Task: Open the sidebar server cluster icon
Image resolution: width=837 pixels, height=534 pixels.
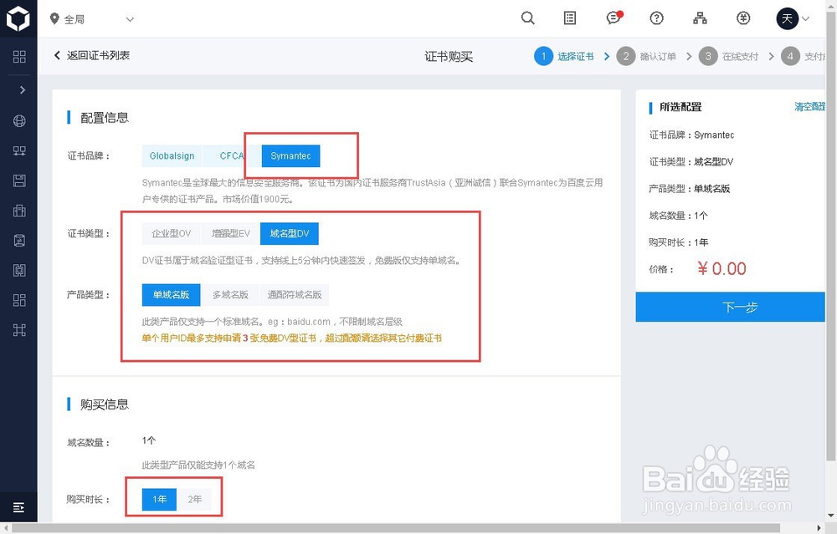Action: click(19, 150)
